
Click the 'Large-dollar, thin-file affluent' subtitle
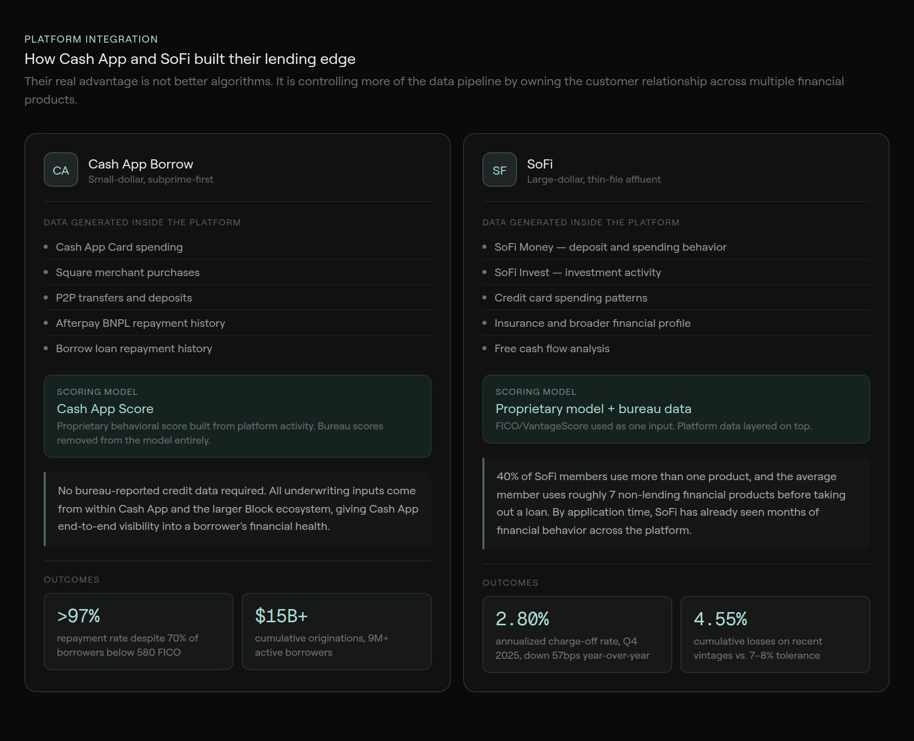[x=594, y=179]
